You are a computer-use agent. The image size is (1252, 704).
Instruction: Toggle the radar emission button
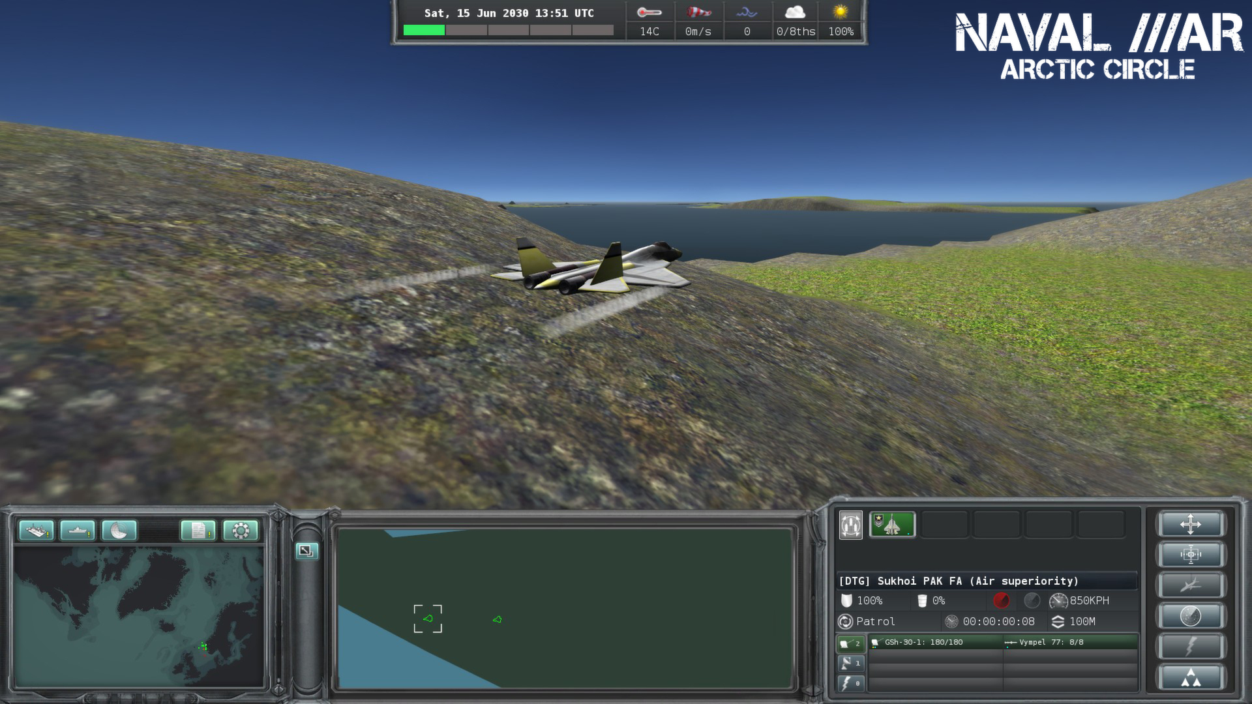tap(1191, 615)
